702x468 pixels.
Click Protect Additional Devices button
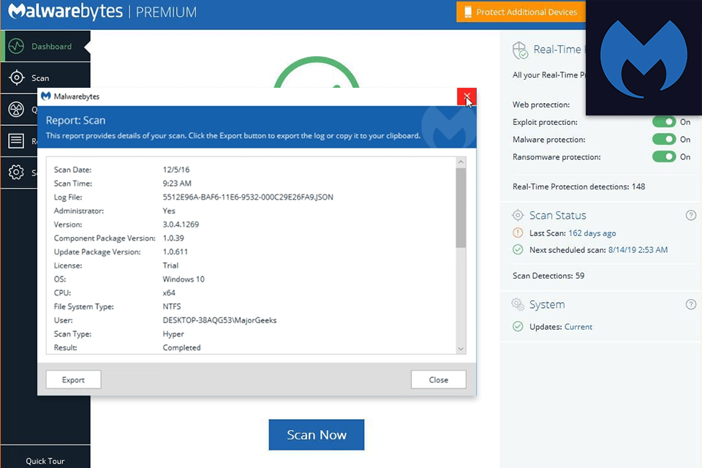[x=521, y=12]
